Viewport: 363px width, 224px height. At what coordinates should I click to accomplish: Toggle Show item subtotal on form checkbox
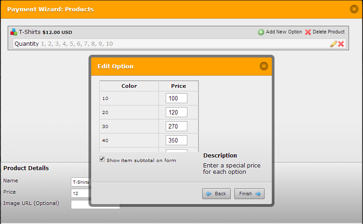coord(102,159)
